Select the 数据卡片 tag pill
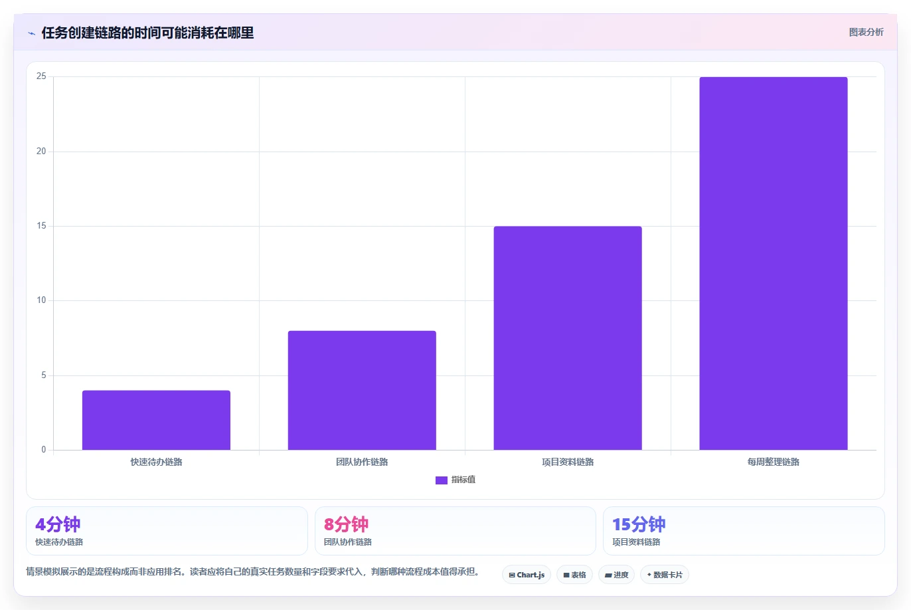 (x=665, y=575)
